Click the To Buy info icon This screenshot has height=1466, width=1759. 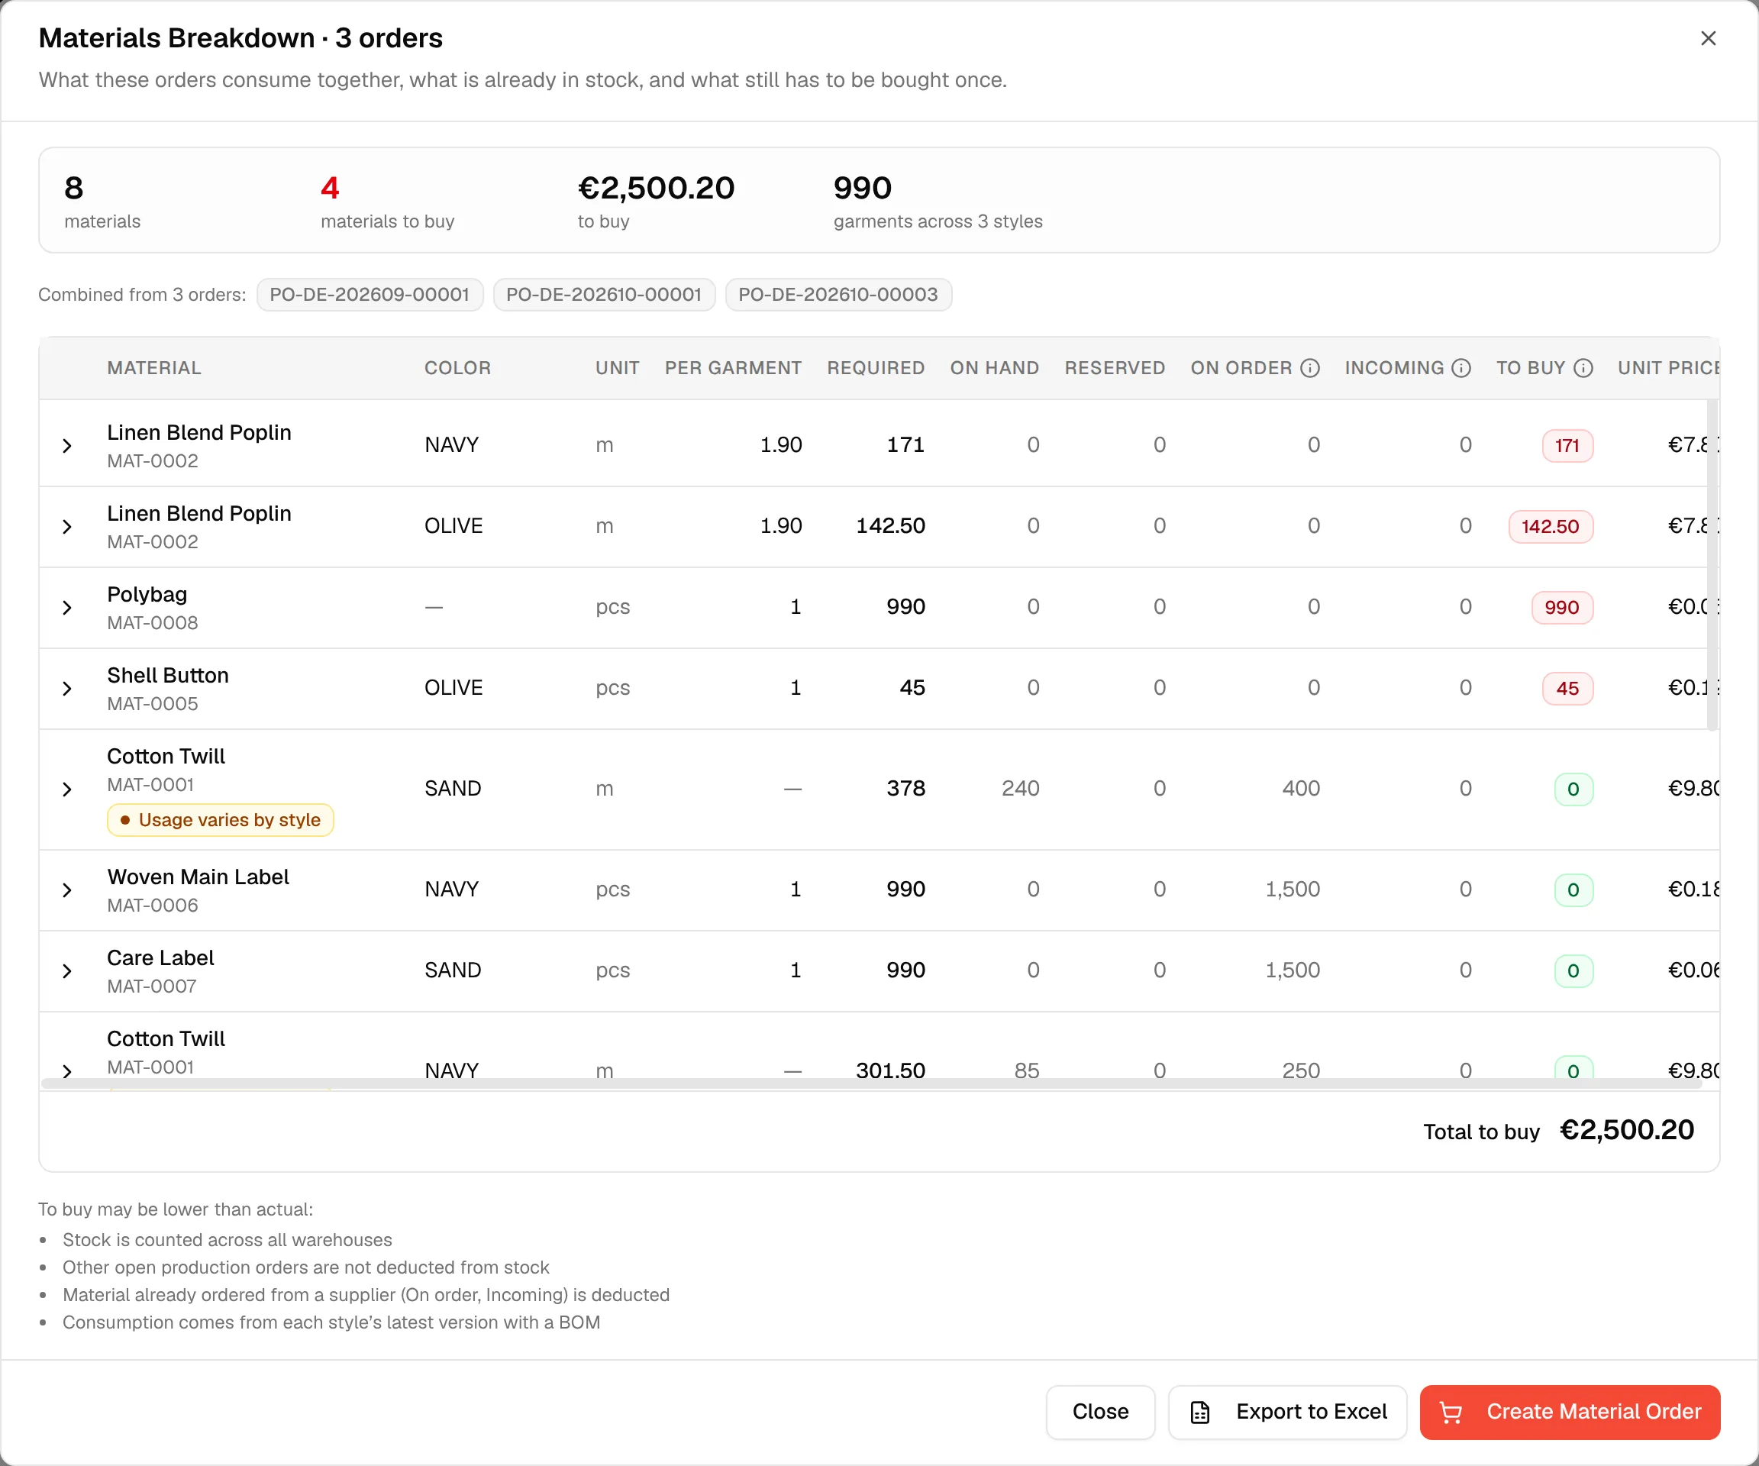point(1583,368)
